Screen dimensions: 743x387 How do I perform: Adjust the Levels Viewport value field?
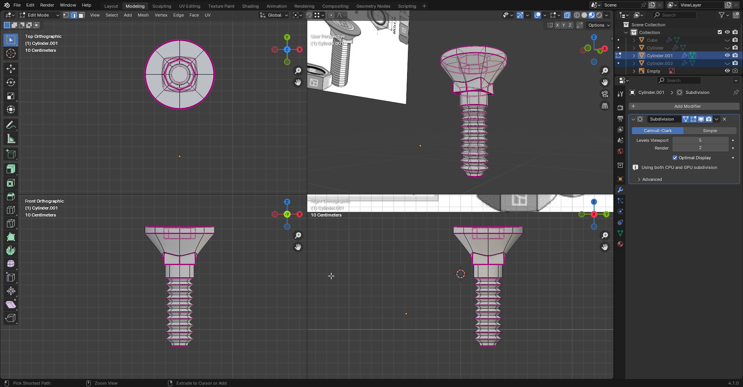700,140
